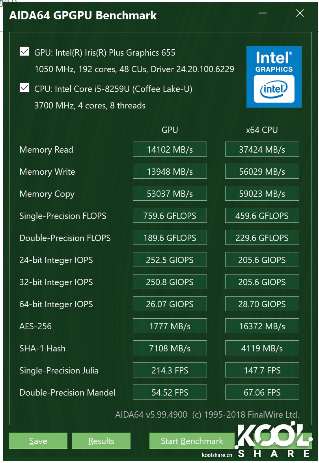This screenshot has height=463, width=319.
Task: Uncheck the GPU checkbox
Action: coord(24,51)
